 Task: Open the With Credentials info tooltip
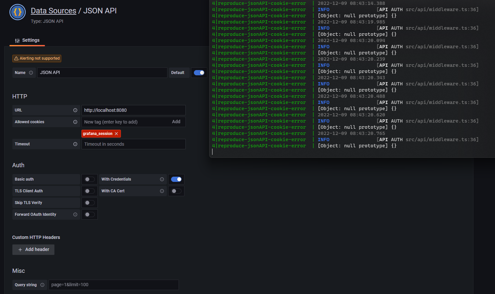tap(162, 179)
